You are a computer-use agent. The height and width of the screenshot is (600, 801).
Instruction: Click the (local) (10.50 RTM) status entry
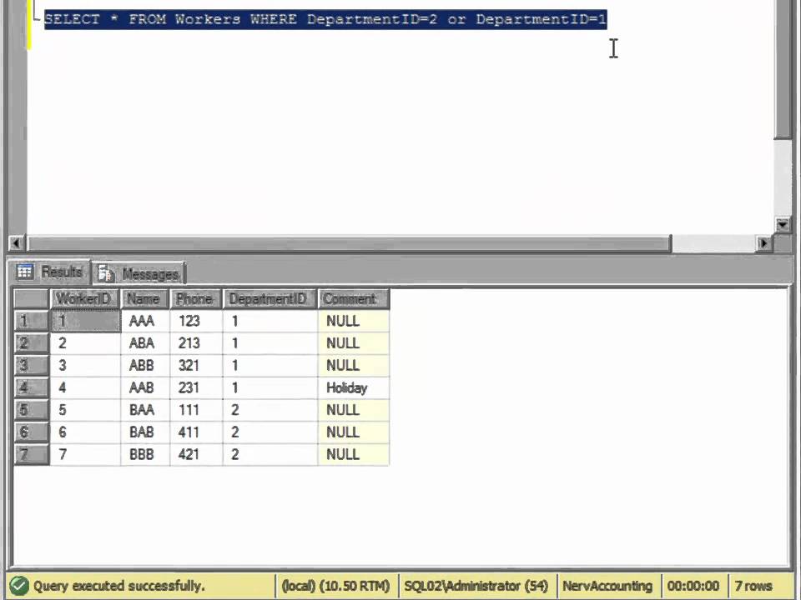click(x=335, y=586)
